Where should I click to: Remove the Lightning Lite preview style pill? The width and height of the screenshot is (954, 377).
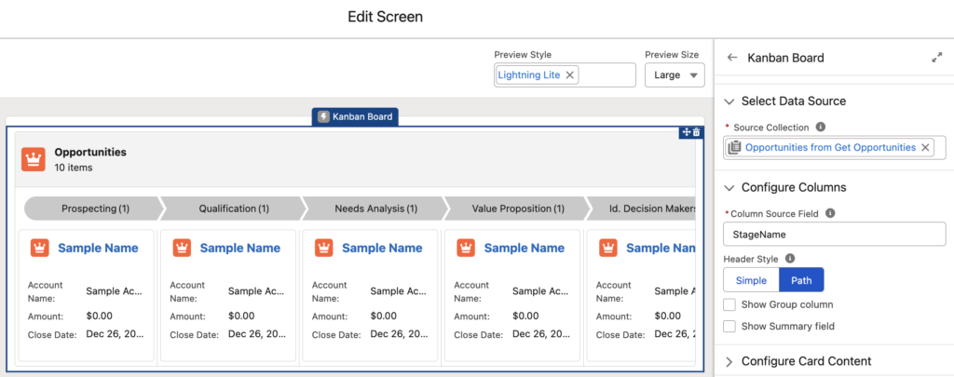click(x=570, y=74)
